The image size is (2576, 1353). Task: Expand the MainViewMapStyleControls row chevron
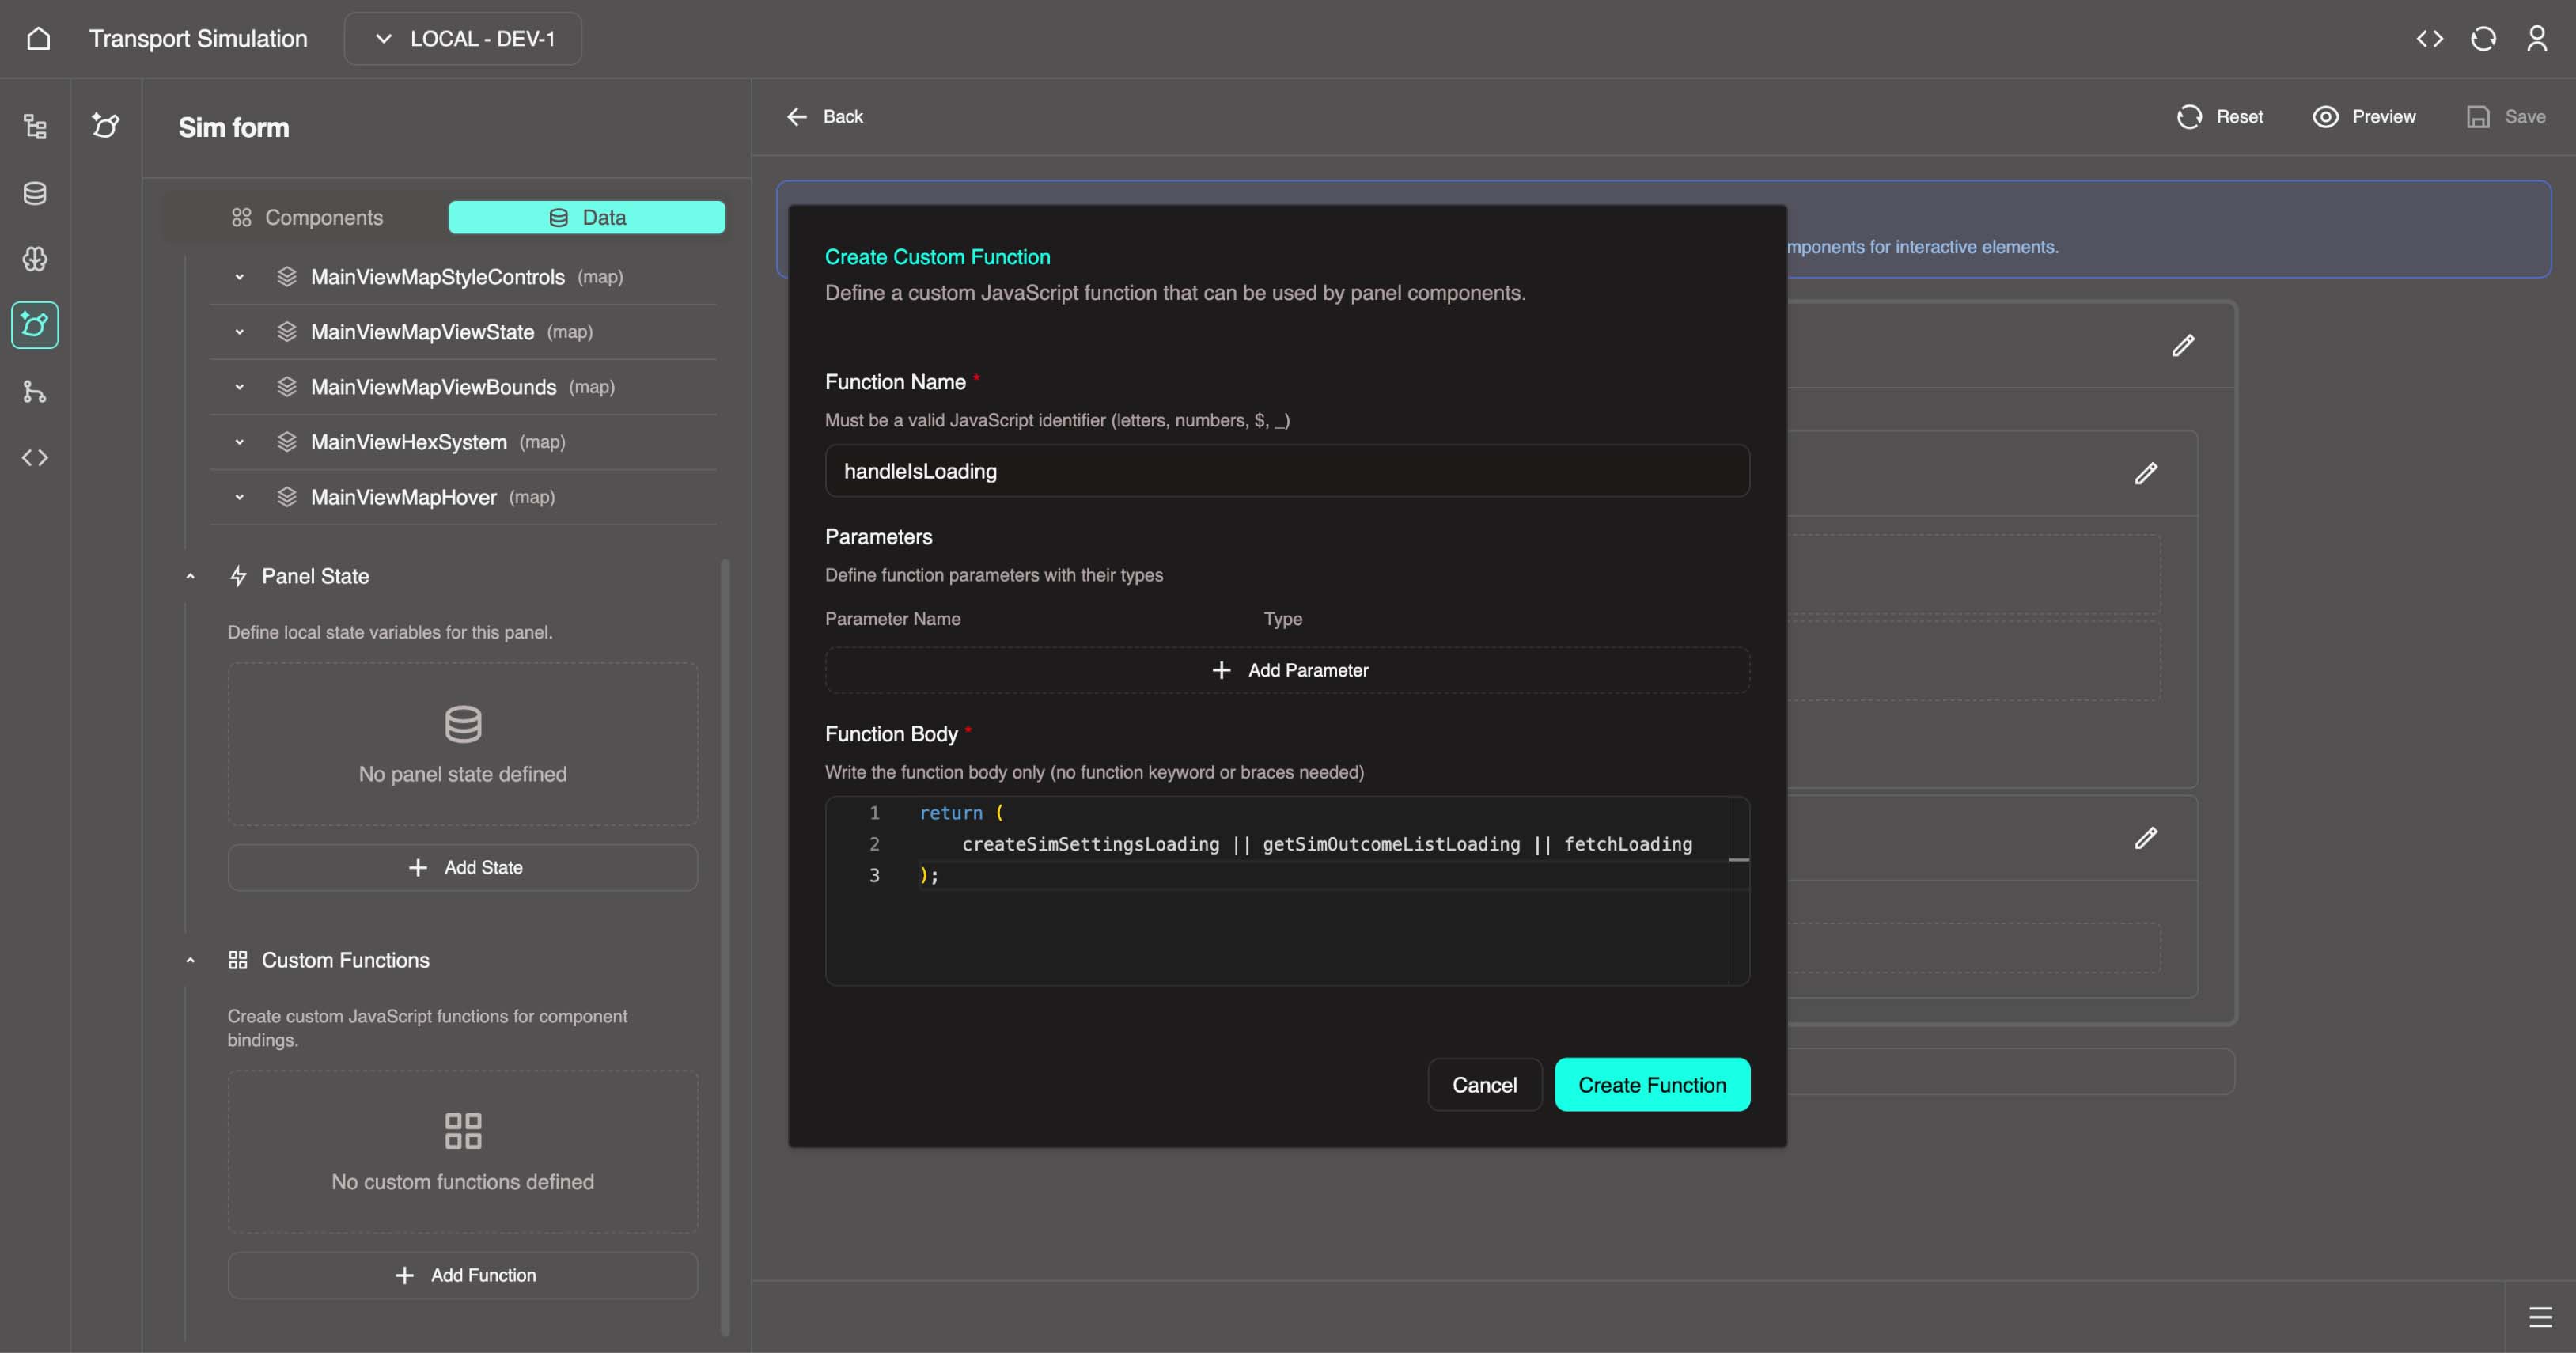point(239,277)
